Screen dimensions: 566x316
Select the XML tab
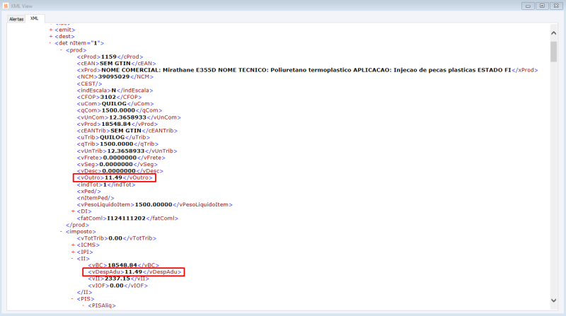tap(34, 18)
